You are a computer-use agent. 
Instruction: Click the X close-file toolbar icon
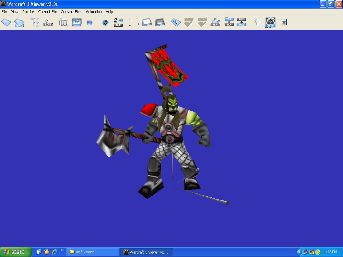(284, 22)
